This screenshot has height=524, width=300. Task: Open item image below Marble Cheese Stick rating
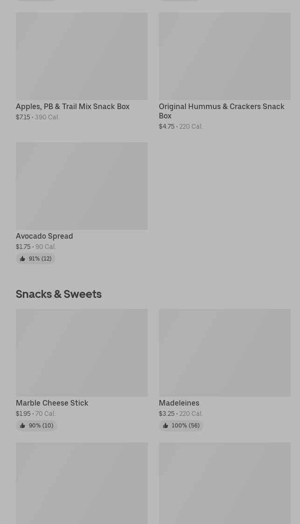(82, 483)
